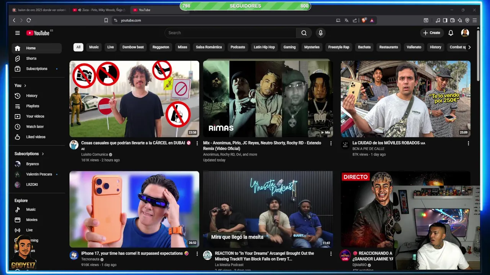The height and width of the screenshot is (275, 490).
Task: Open Live under Explore
Action: coord(37,230)
